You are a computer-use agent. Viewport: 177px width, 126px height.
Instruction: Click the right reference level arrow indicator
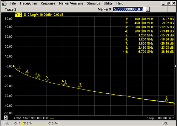175,66
